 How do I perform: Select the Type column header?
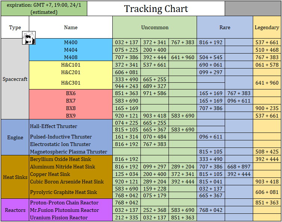coord(15,27)
